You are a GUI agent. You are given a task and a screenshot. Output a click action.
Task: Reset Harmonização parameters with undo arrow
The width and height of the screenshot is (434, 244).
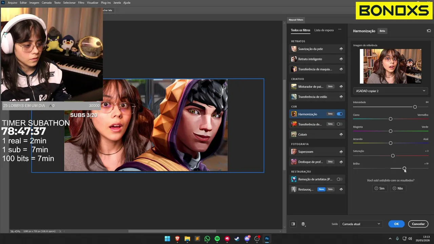click(x=429, y=31)
